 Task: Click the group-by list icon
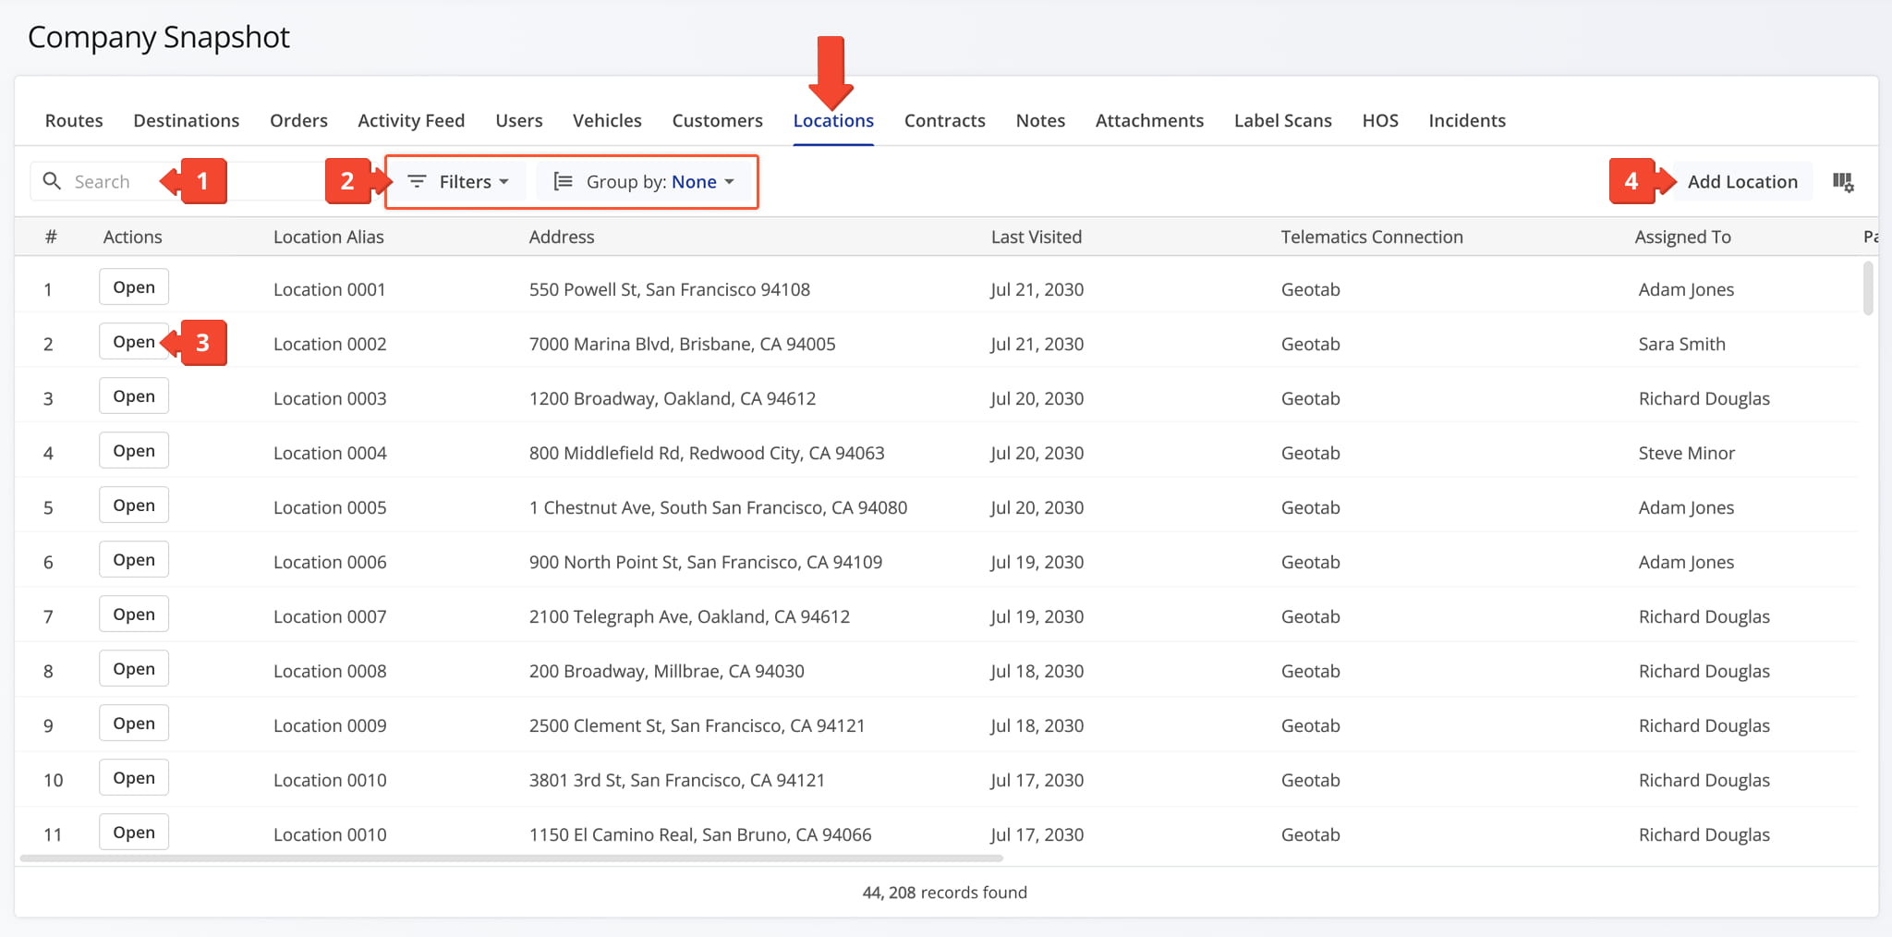coord(563,181)
